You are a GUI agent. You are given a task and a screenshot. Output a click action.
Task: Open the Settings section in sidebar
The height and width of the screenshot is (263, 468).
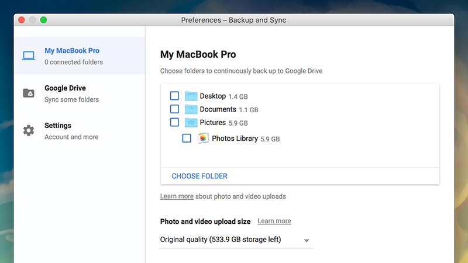(x=80, y=131)
